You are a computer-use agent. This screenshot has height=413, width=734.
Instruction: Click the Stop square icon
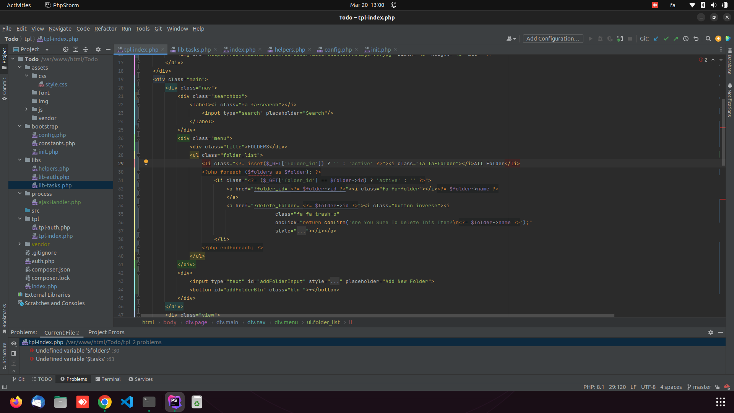(630, 39)
